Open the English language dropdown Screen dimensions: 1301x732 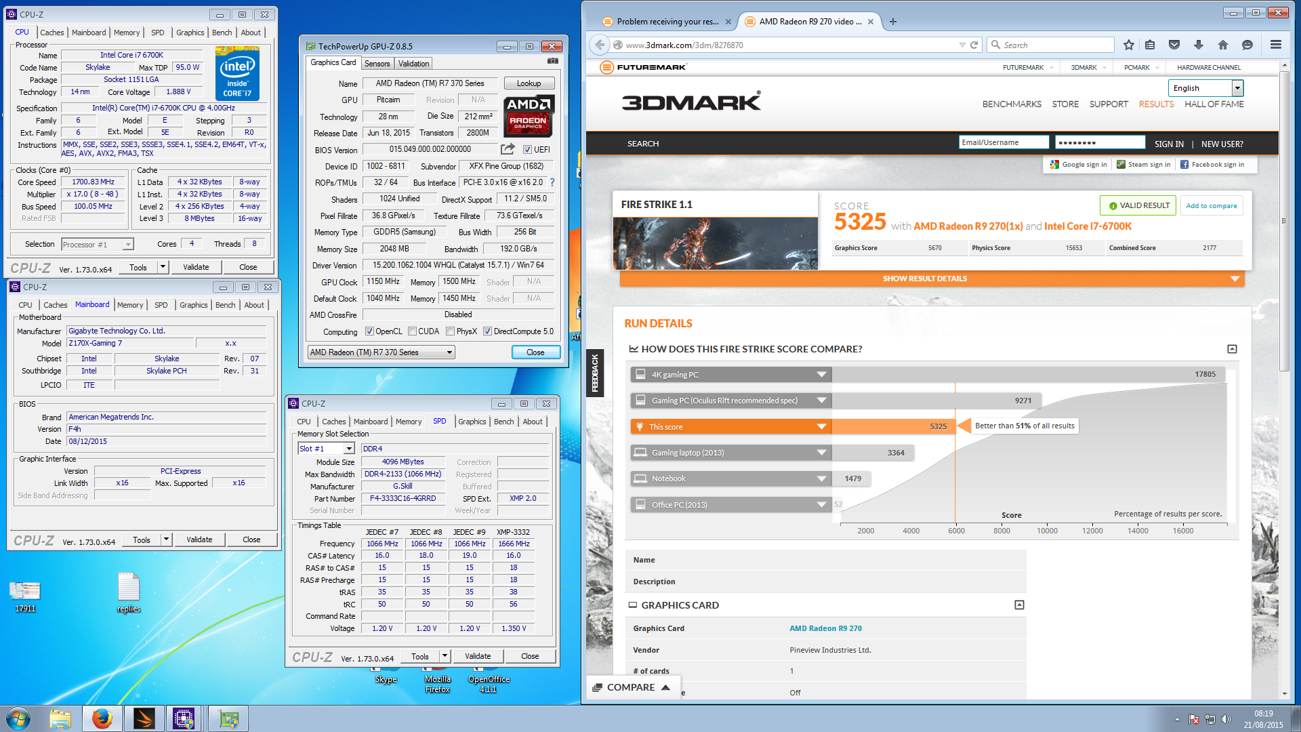pyautogui.click(x=1206, y=88)
